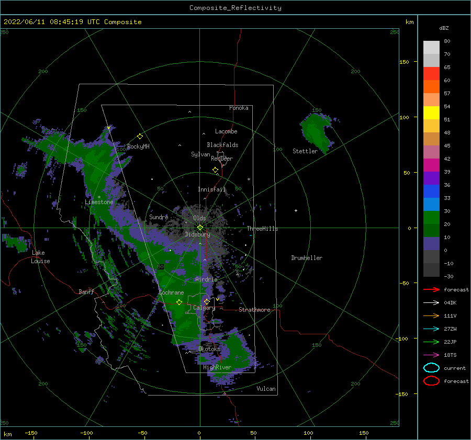
Task: Click the Innisfail town label
Action: click(212, 189)
